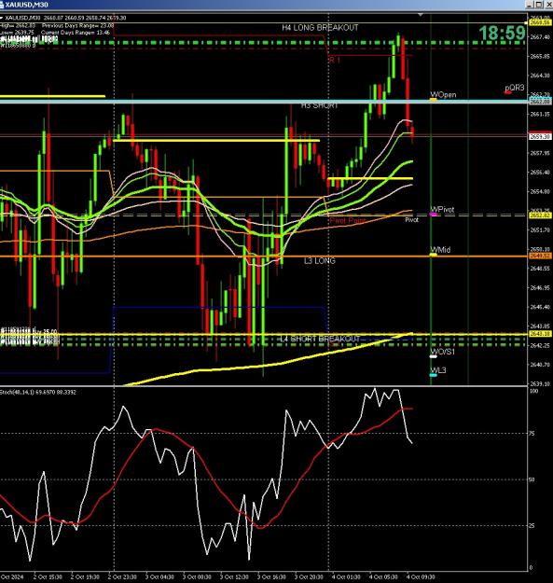Screen dimensions: 553x583
Task: Click the 3 Oct 16:30 time label
Action: pyautogui.click(x=271, y=577)
